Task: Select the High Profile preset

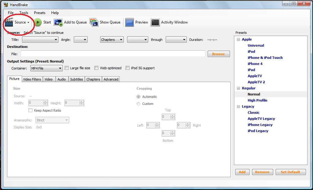Action: pos(258,100)
